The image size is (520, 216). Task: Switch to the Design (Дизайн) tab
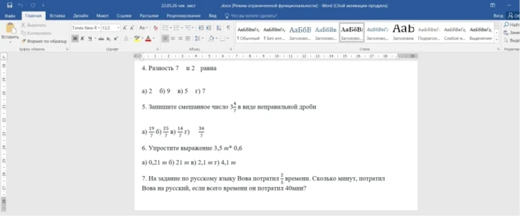[x=81, y=15]
